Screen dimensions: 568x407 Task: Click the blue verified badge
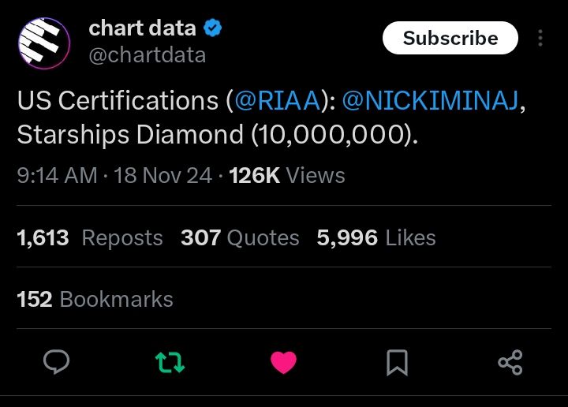tap(213, 28)
